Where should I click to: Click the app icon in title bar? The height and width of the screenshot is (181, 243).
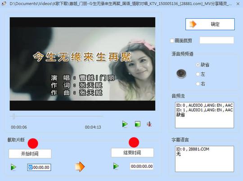(x=4, y=4)
